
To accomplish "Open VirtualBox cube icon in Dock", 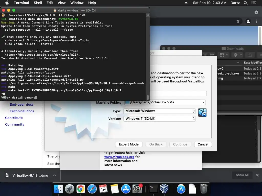I will (x=164, y=189).
